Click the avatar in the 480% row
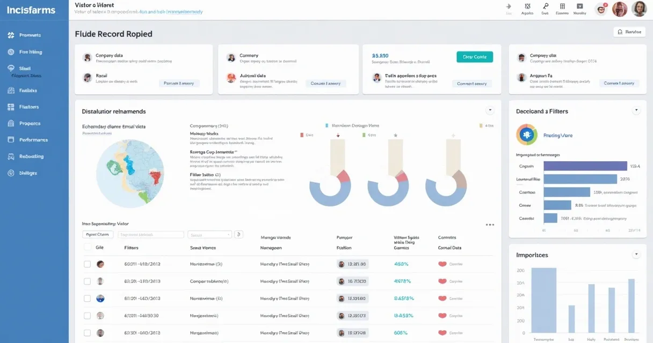653x343 pixels. (x=100, y=264)
